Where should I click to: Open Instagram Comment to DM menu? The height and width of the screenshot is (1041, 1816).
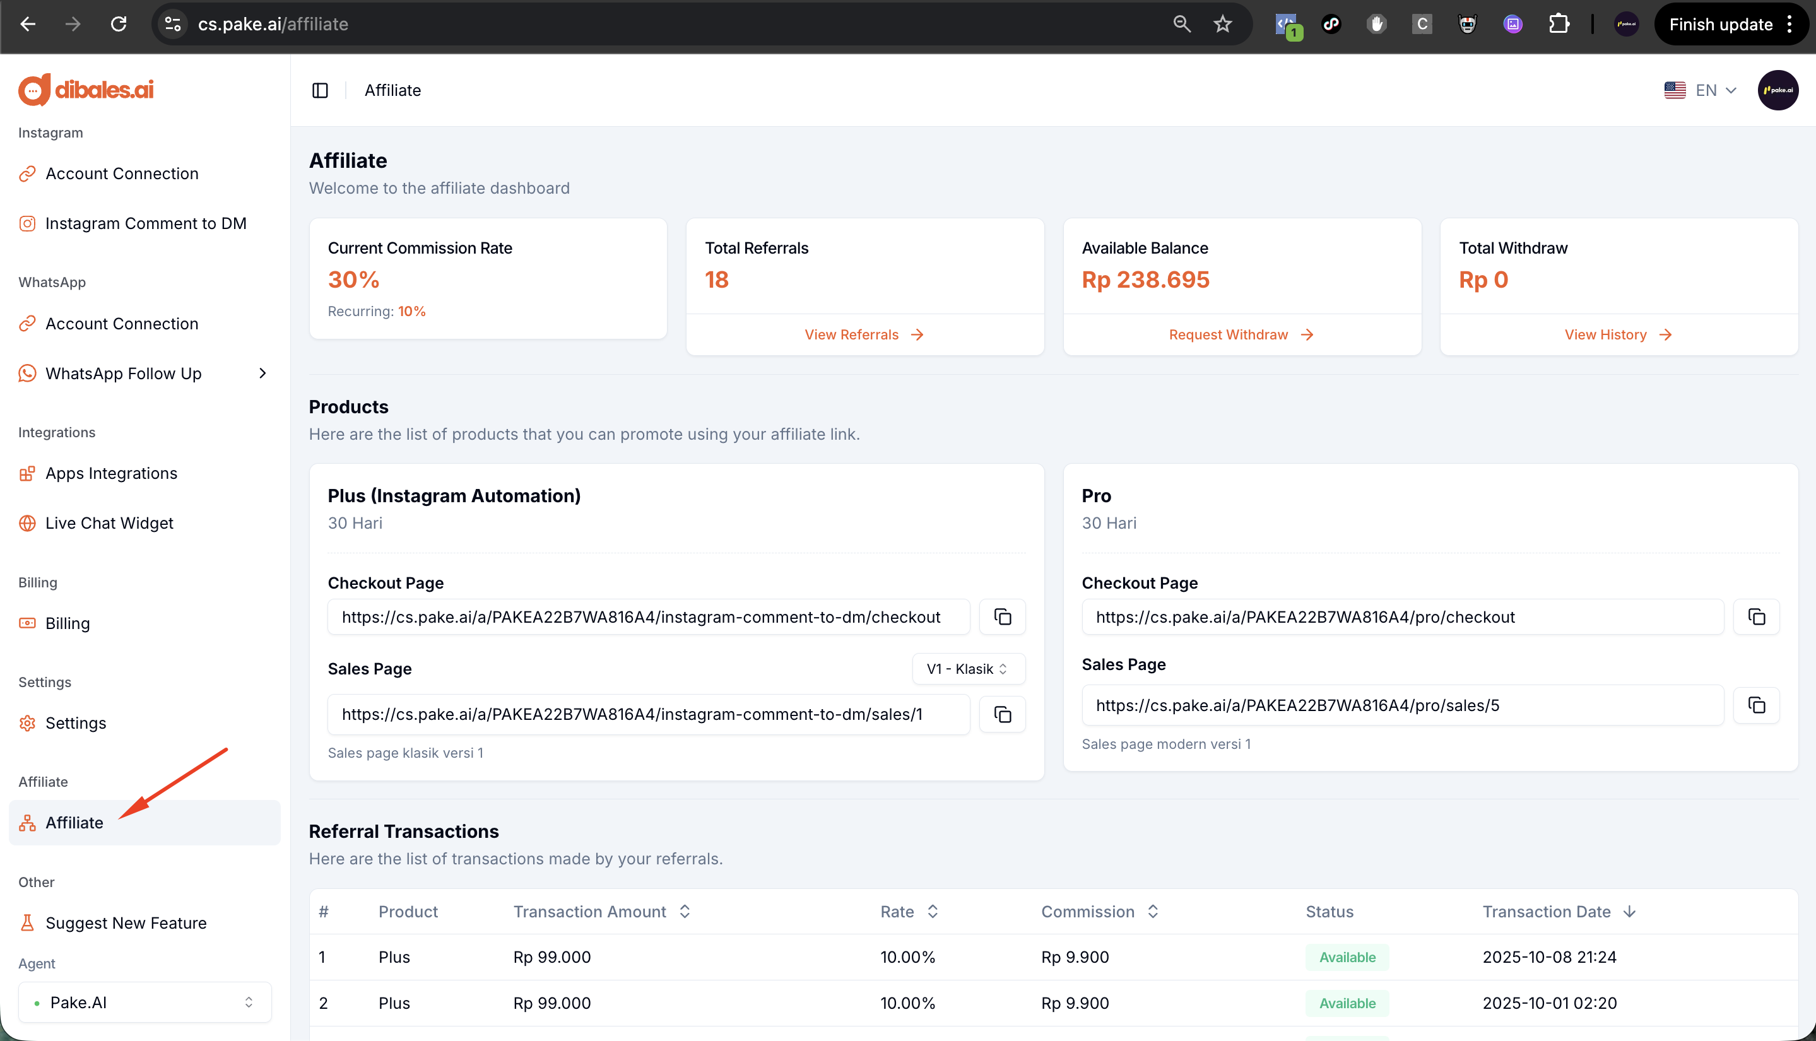click(x=145, y=224)
